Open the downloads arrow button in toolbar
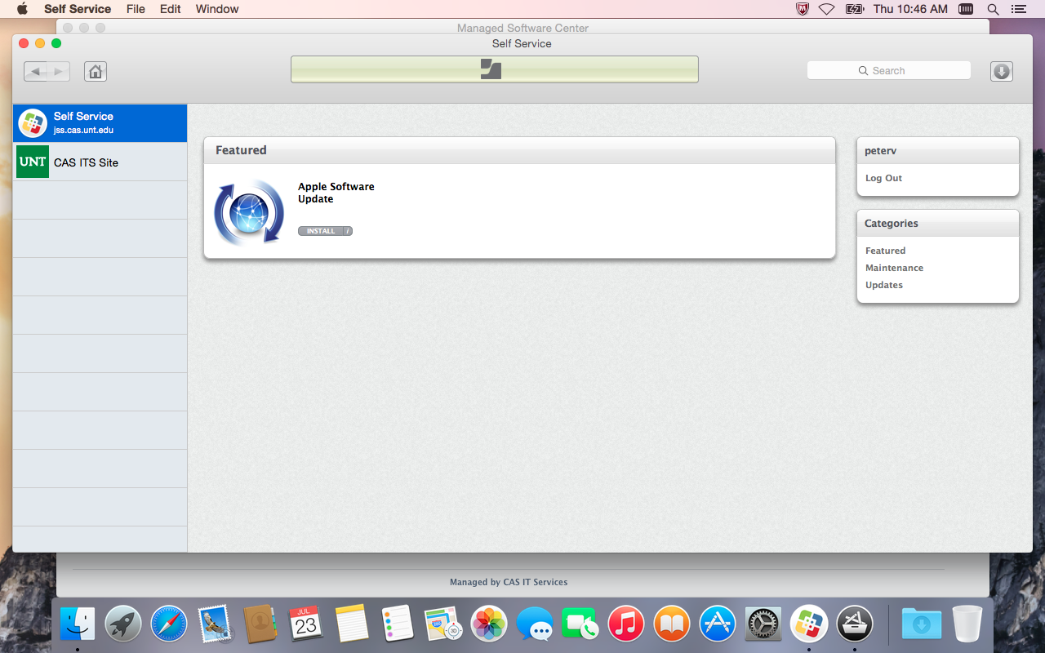Viewport: 1045px width, 653px height. pyautogui.click(x=1002, y=71)
